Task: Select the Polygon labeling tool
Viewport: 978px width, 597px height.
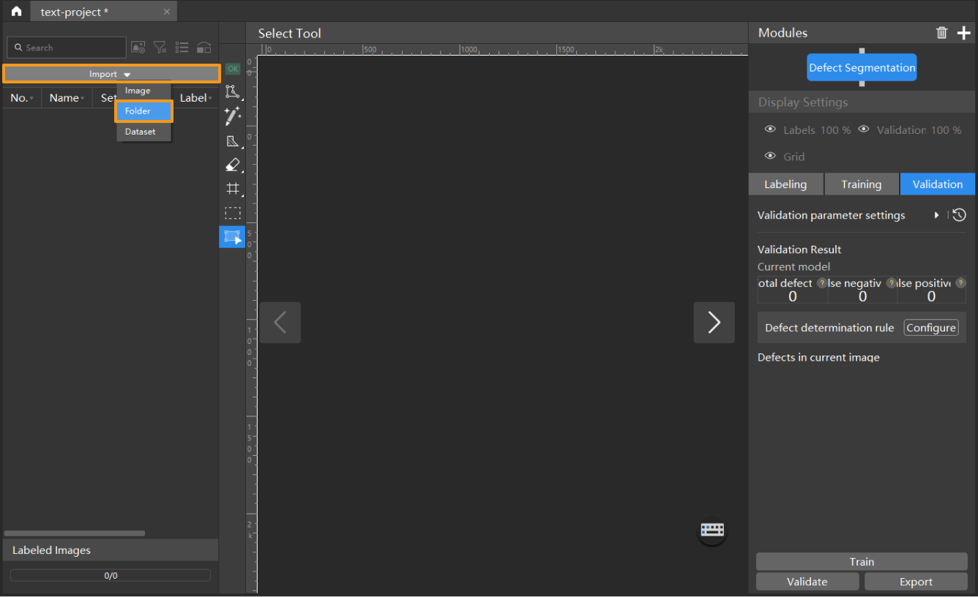Action: point(233,91)
